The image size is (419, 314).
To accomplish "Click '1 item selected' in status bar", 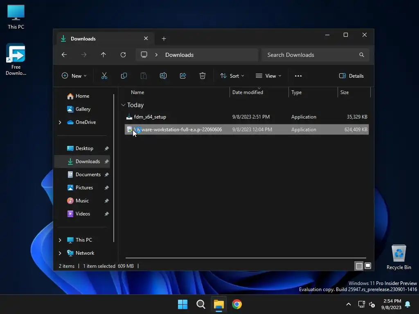I will point(99,266).
